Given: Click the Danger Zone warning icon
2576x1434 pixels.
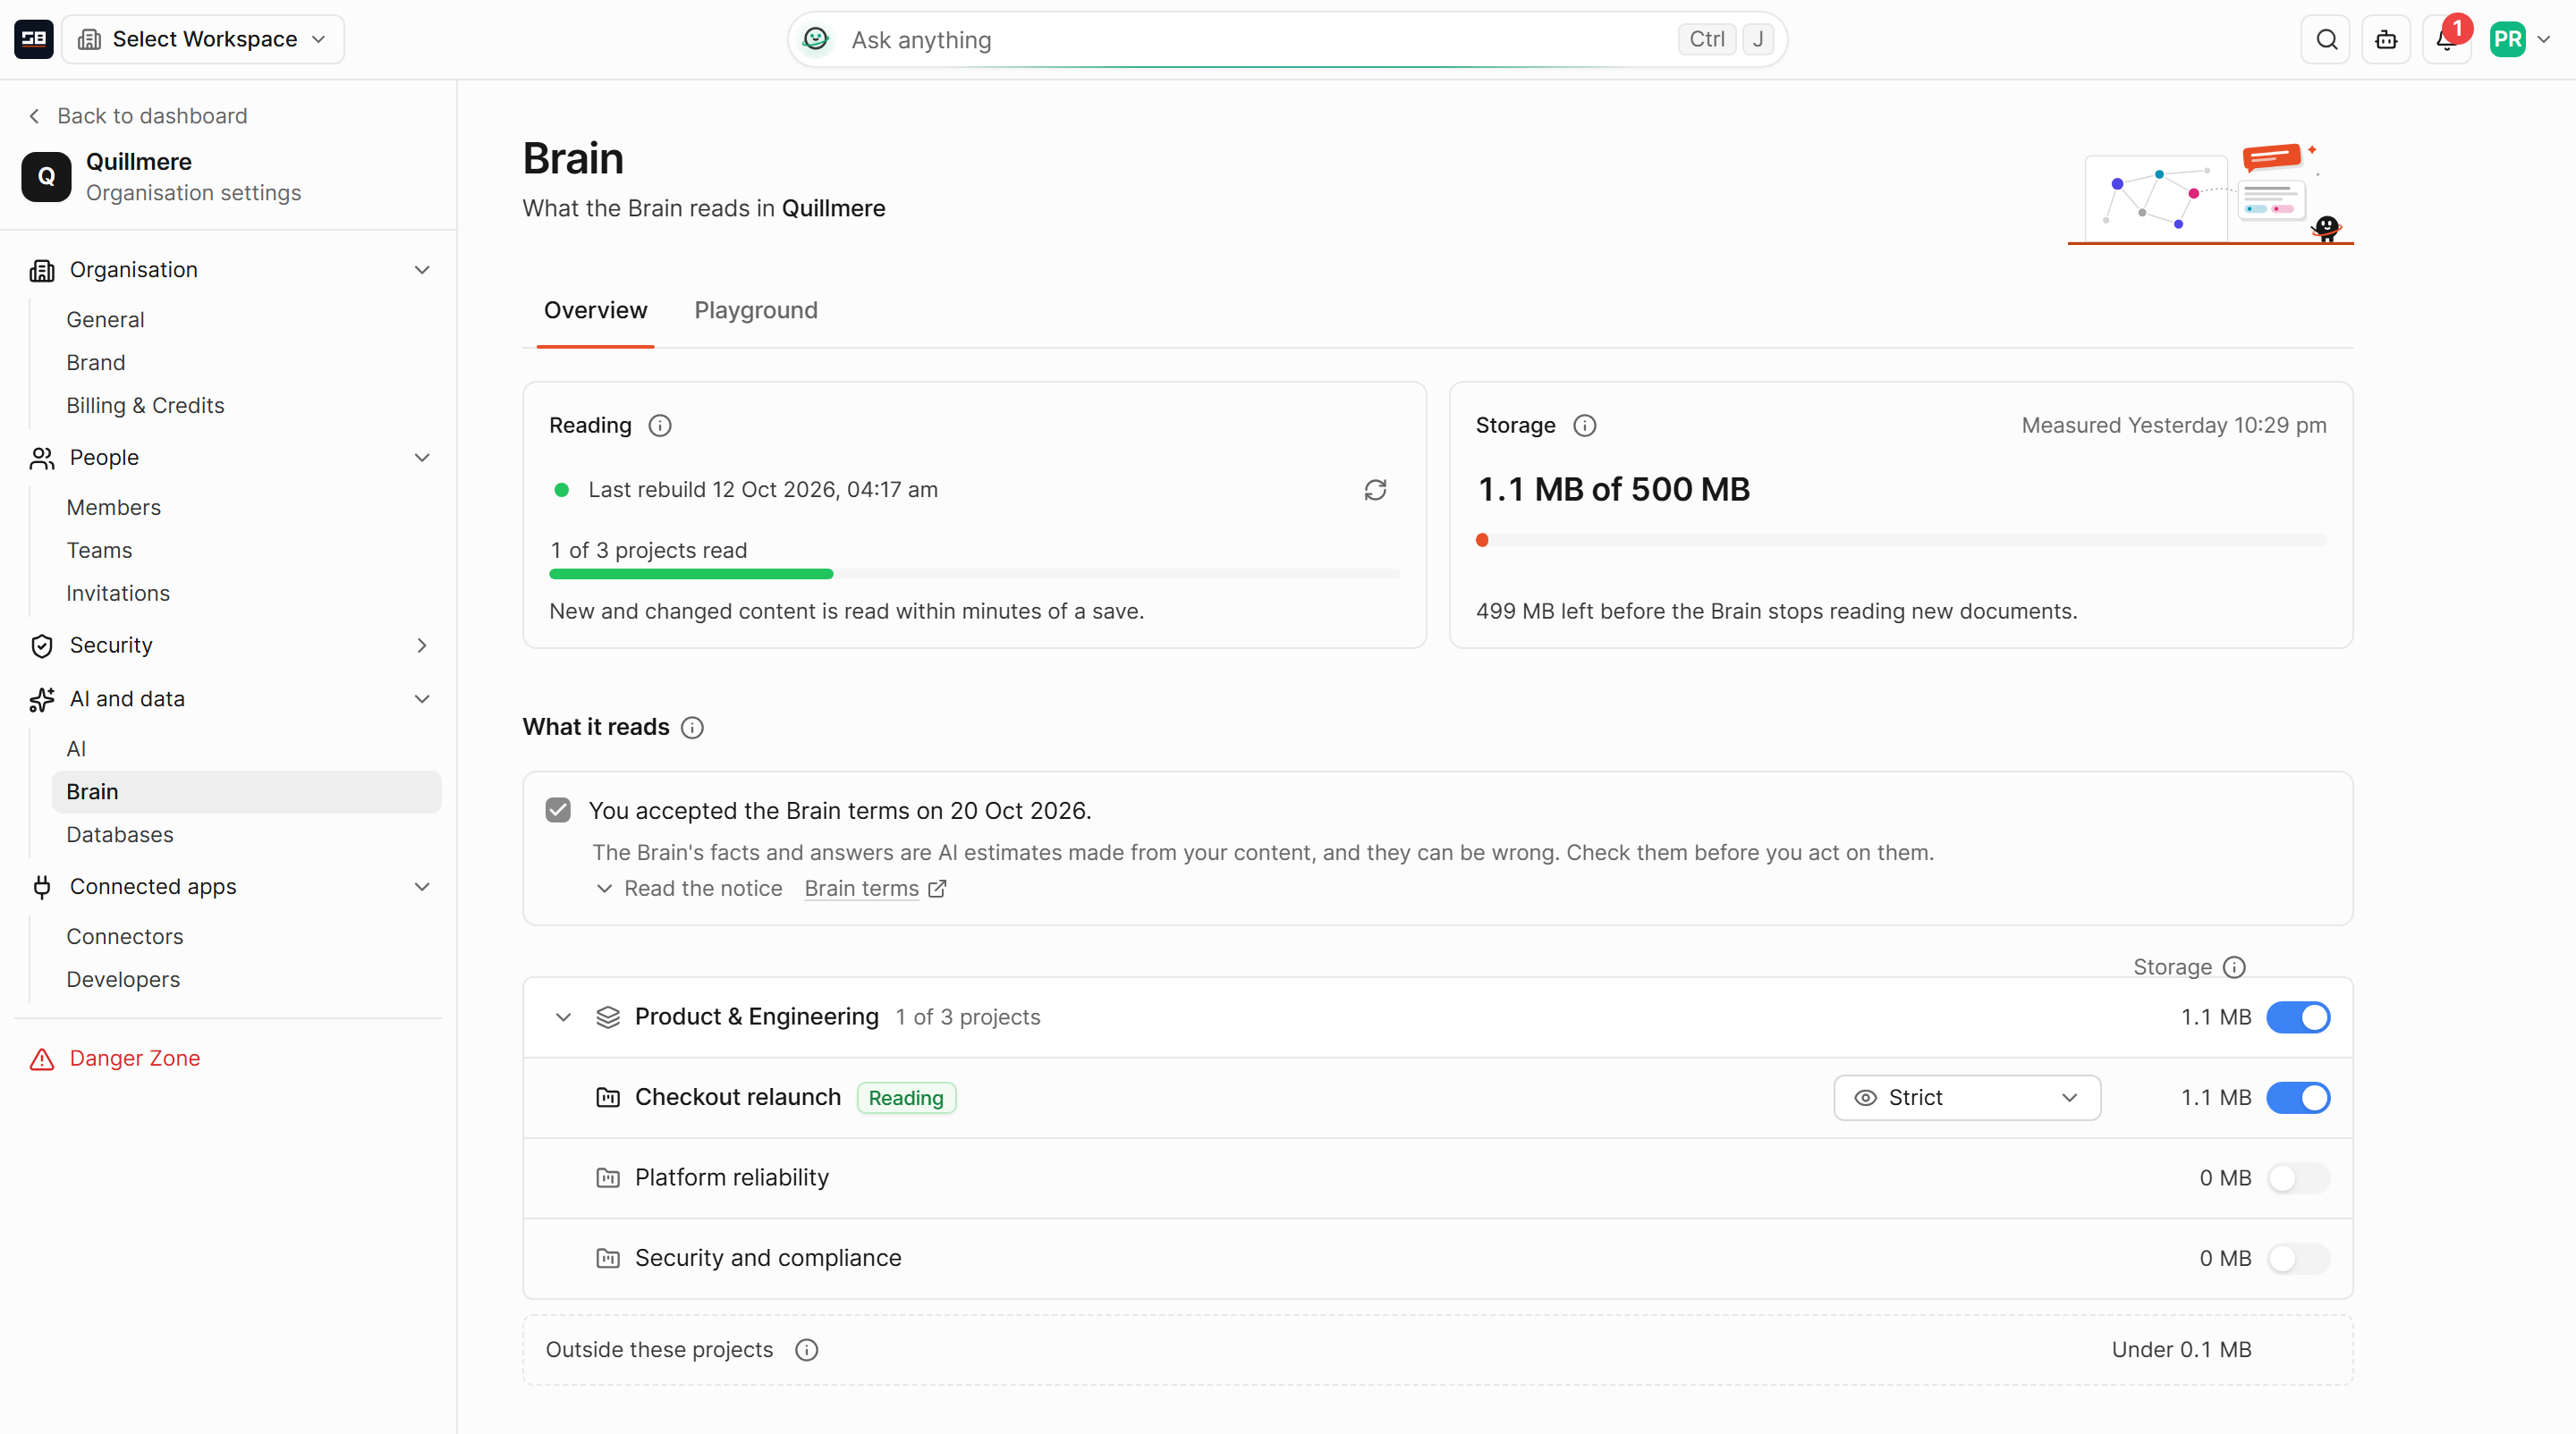Looking at the screenshot, I should click(42, 1059).
